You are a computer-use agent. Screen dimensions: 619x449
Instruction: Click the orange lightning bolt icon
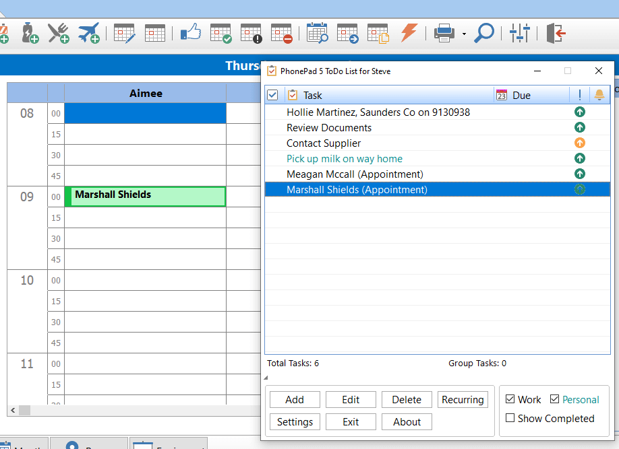409,32
